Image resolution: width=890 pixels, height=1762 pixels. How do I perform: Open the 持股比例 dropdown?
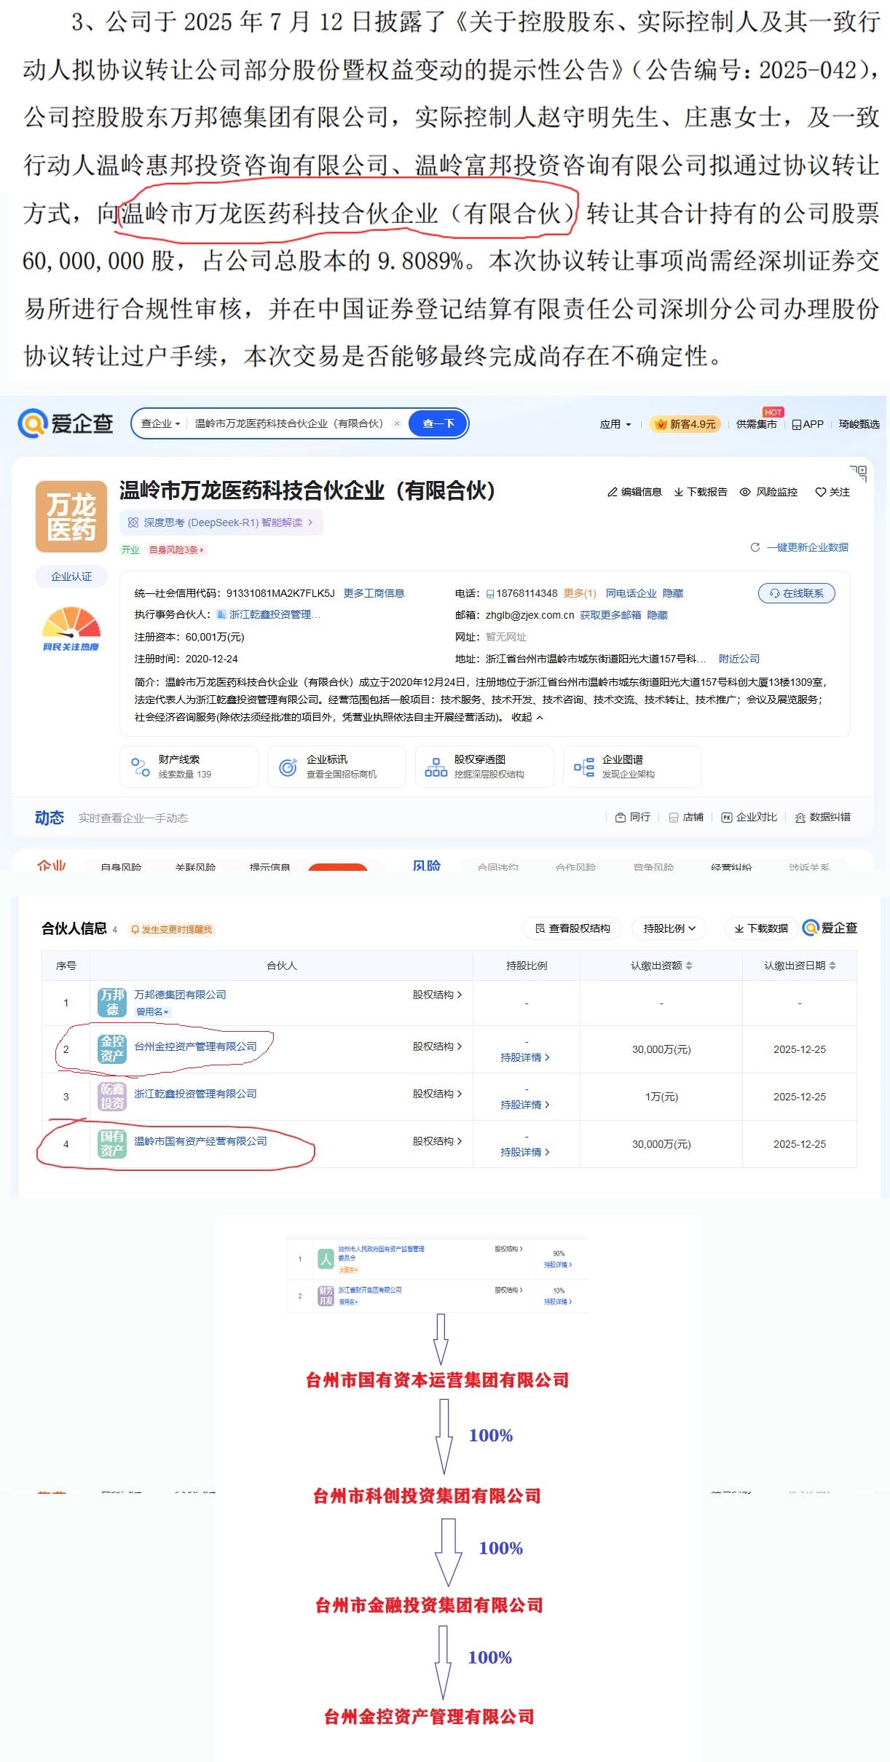coord(669,928)
